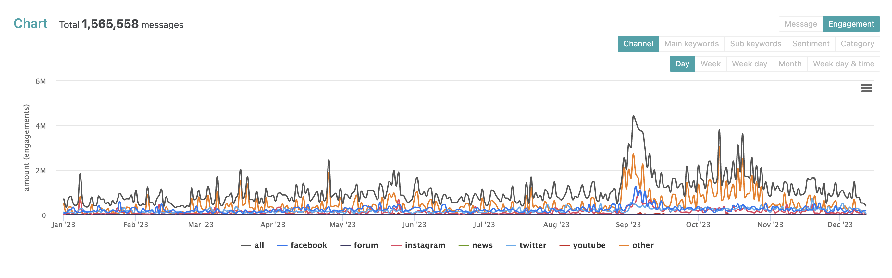Switch to Message view
The width and height of the screenshot is (892, 278).
point(800,24)
